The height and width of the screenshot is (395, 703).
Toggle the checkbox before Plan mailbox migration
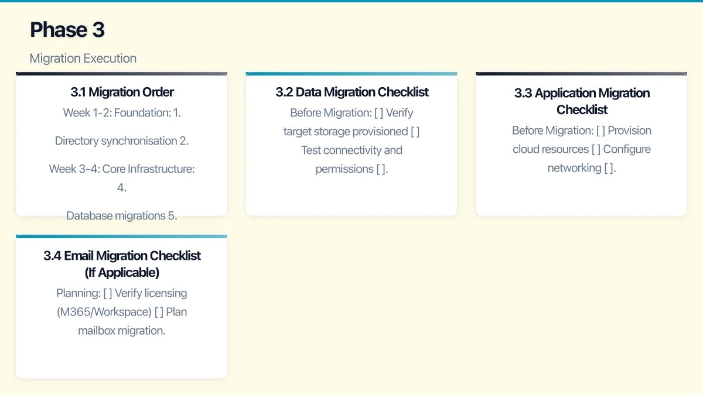(159, 312)
